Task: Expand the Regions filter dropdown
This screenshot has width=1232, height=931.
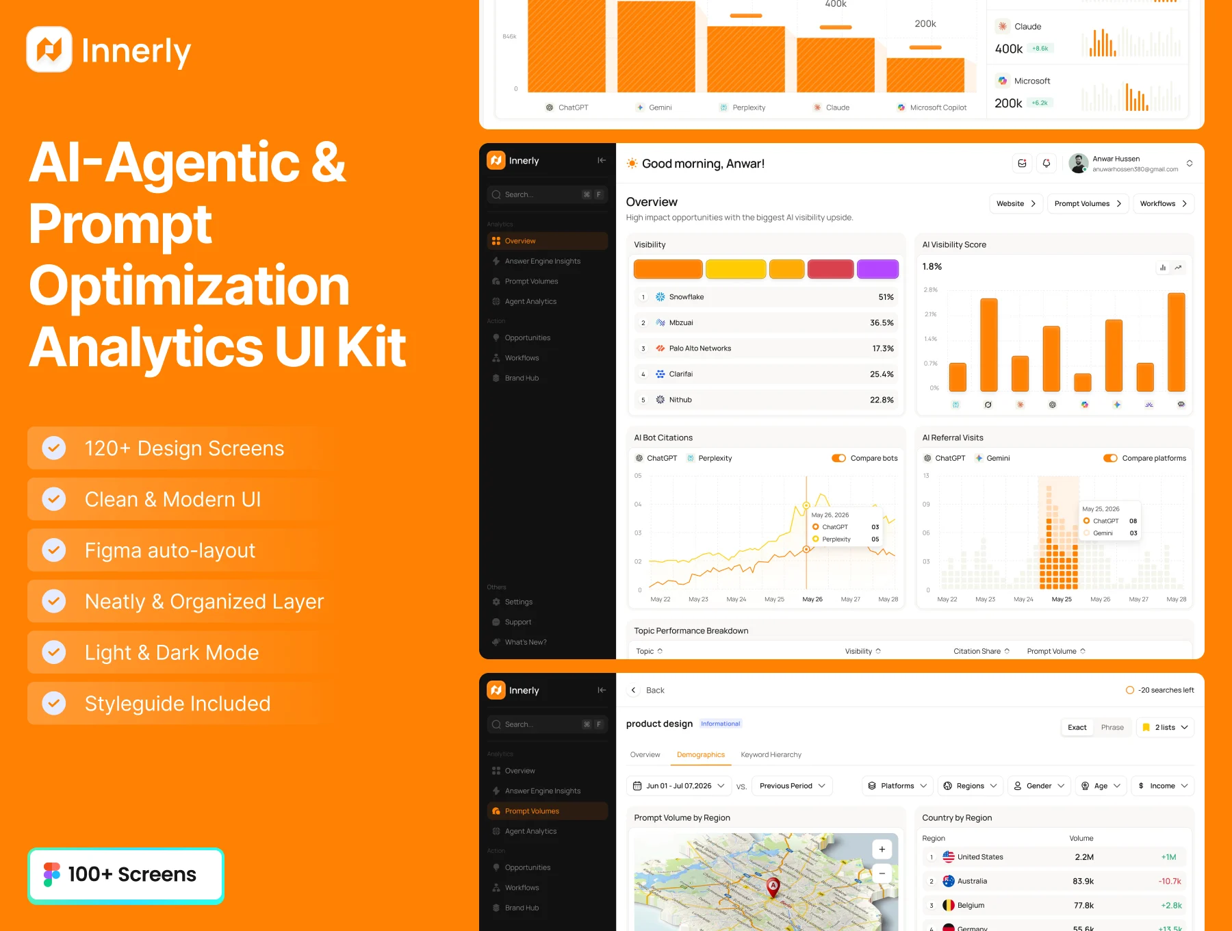Action: 971,786
